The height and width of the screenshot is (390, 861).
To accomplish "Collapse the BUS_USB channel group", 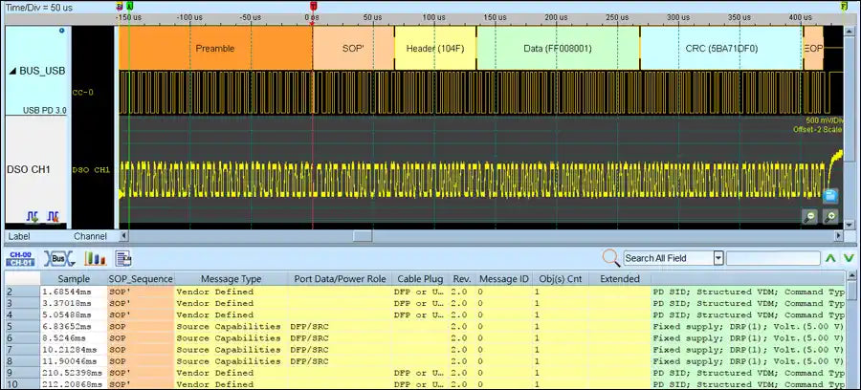I will 11,72.
